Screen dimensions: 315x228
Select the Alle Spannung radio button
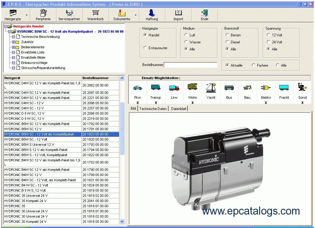[268, 49]
